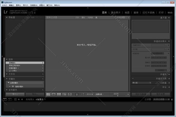Expand the 关键字列表 panel
176x117 pixels.
(169, 79)
